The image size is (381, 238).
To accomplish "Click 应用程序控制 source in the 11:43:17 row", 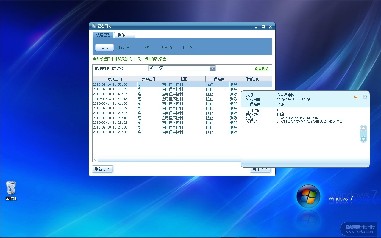I will tap(172, 94).
